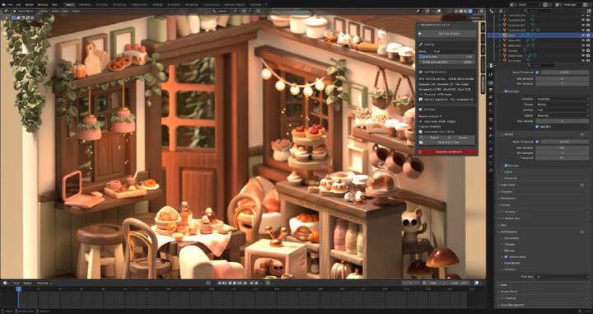
Task: Hide the highlighted outliner object using its eye
Action: [583, 35]
